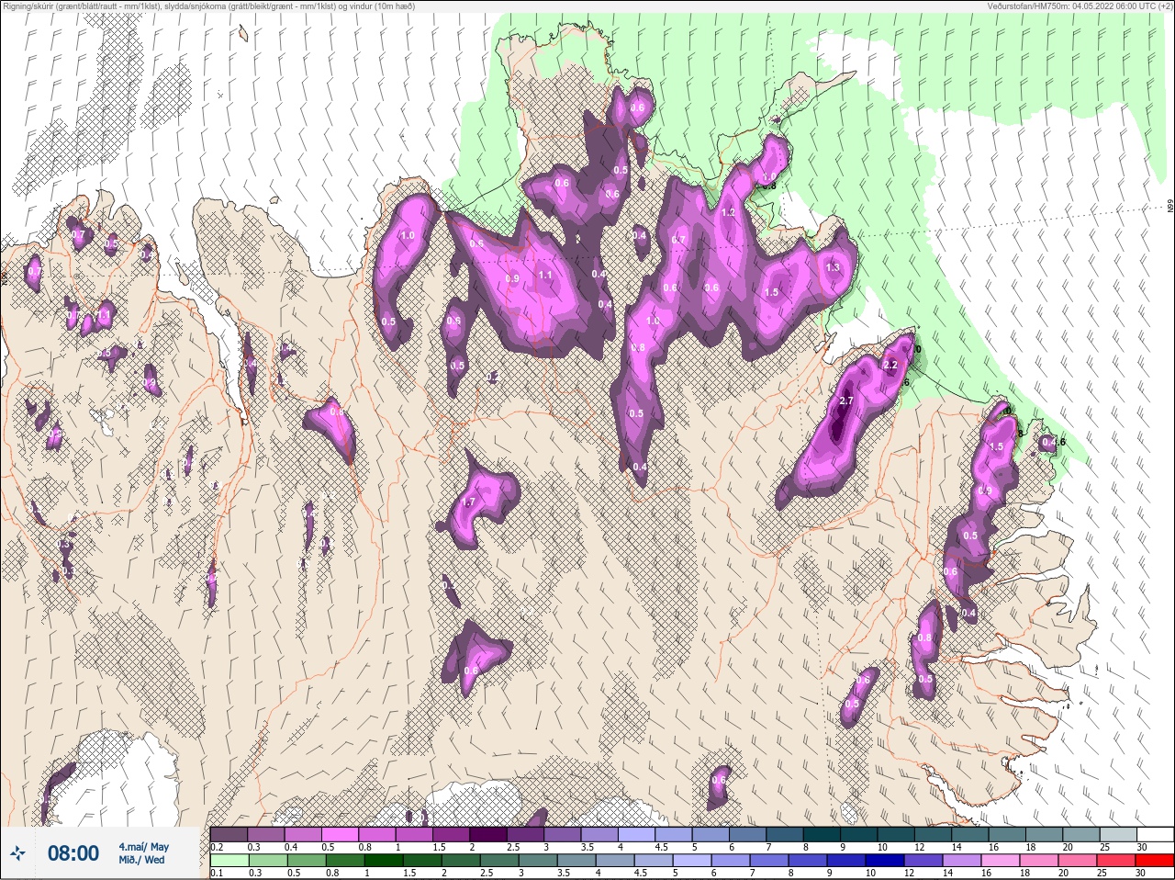Select bottom-row blue swatch between 8 and 9
Viewport: 1175px width, 880px height.
click(807, 861)
